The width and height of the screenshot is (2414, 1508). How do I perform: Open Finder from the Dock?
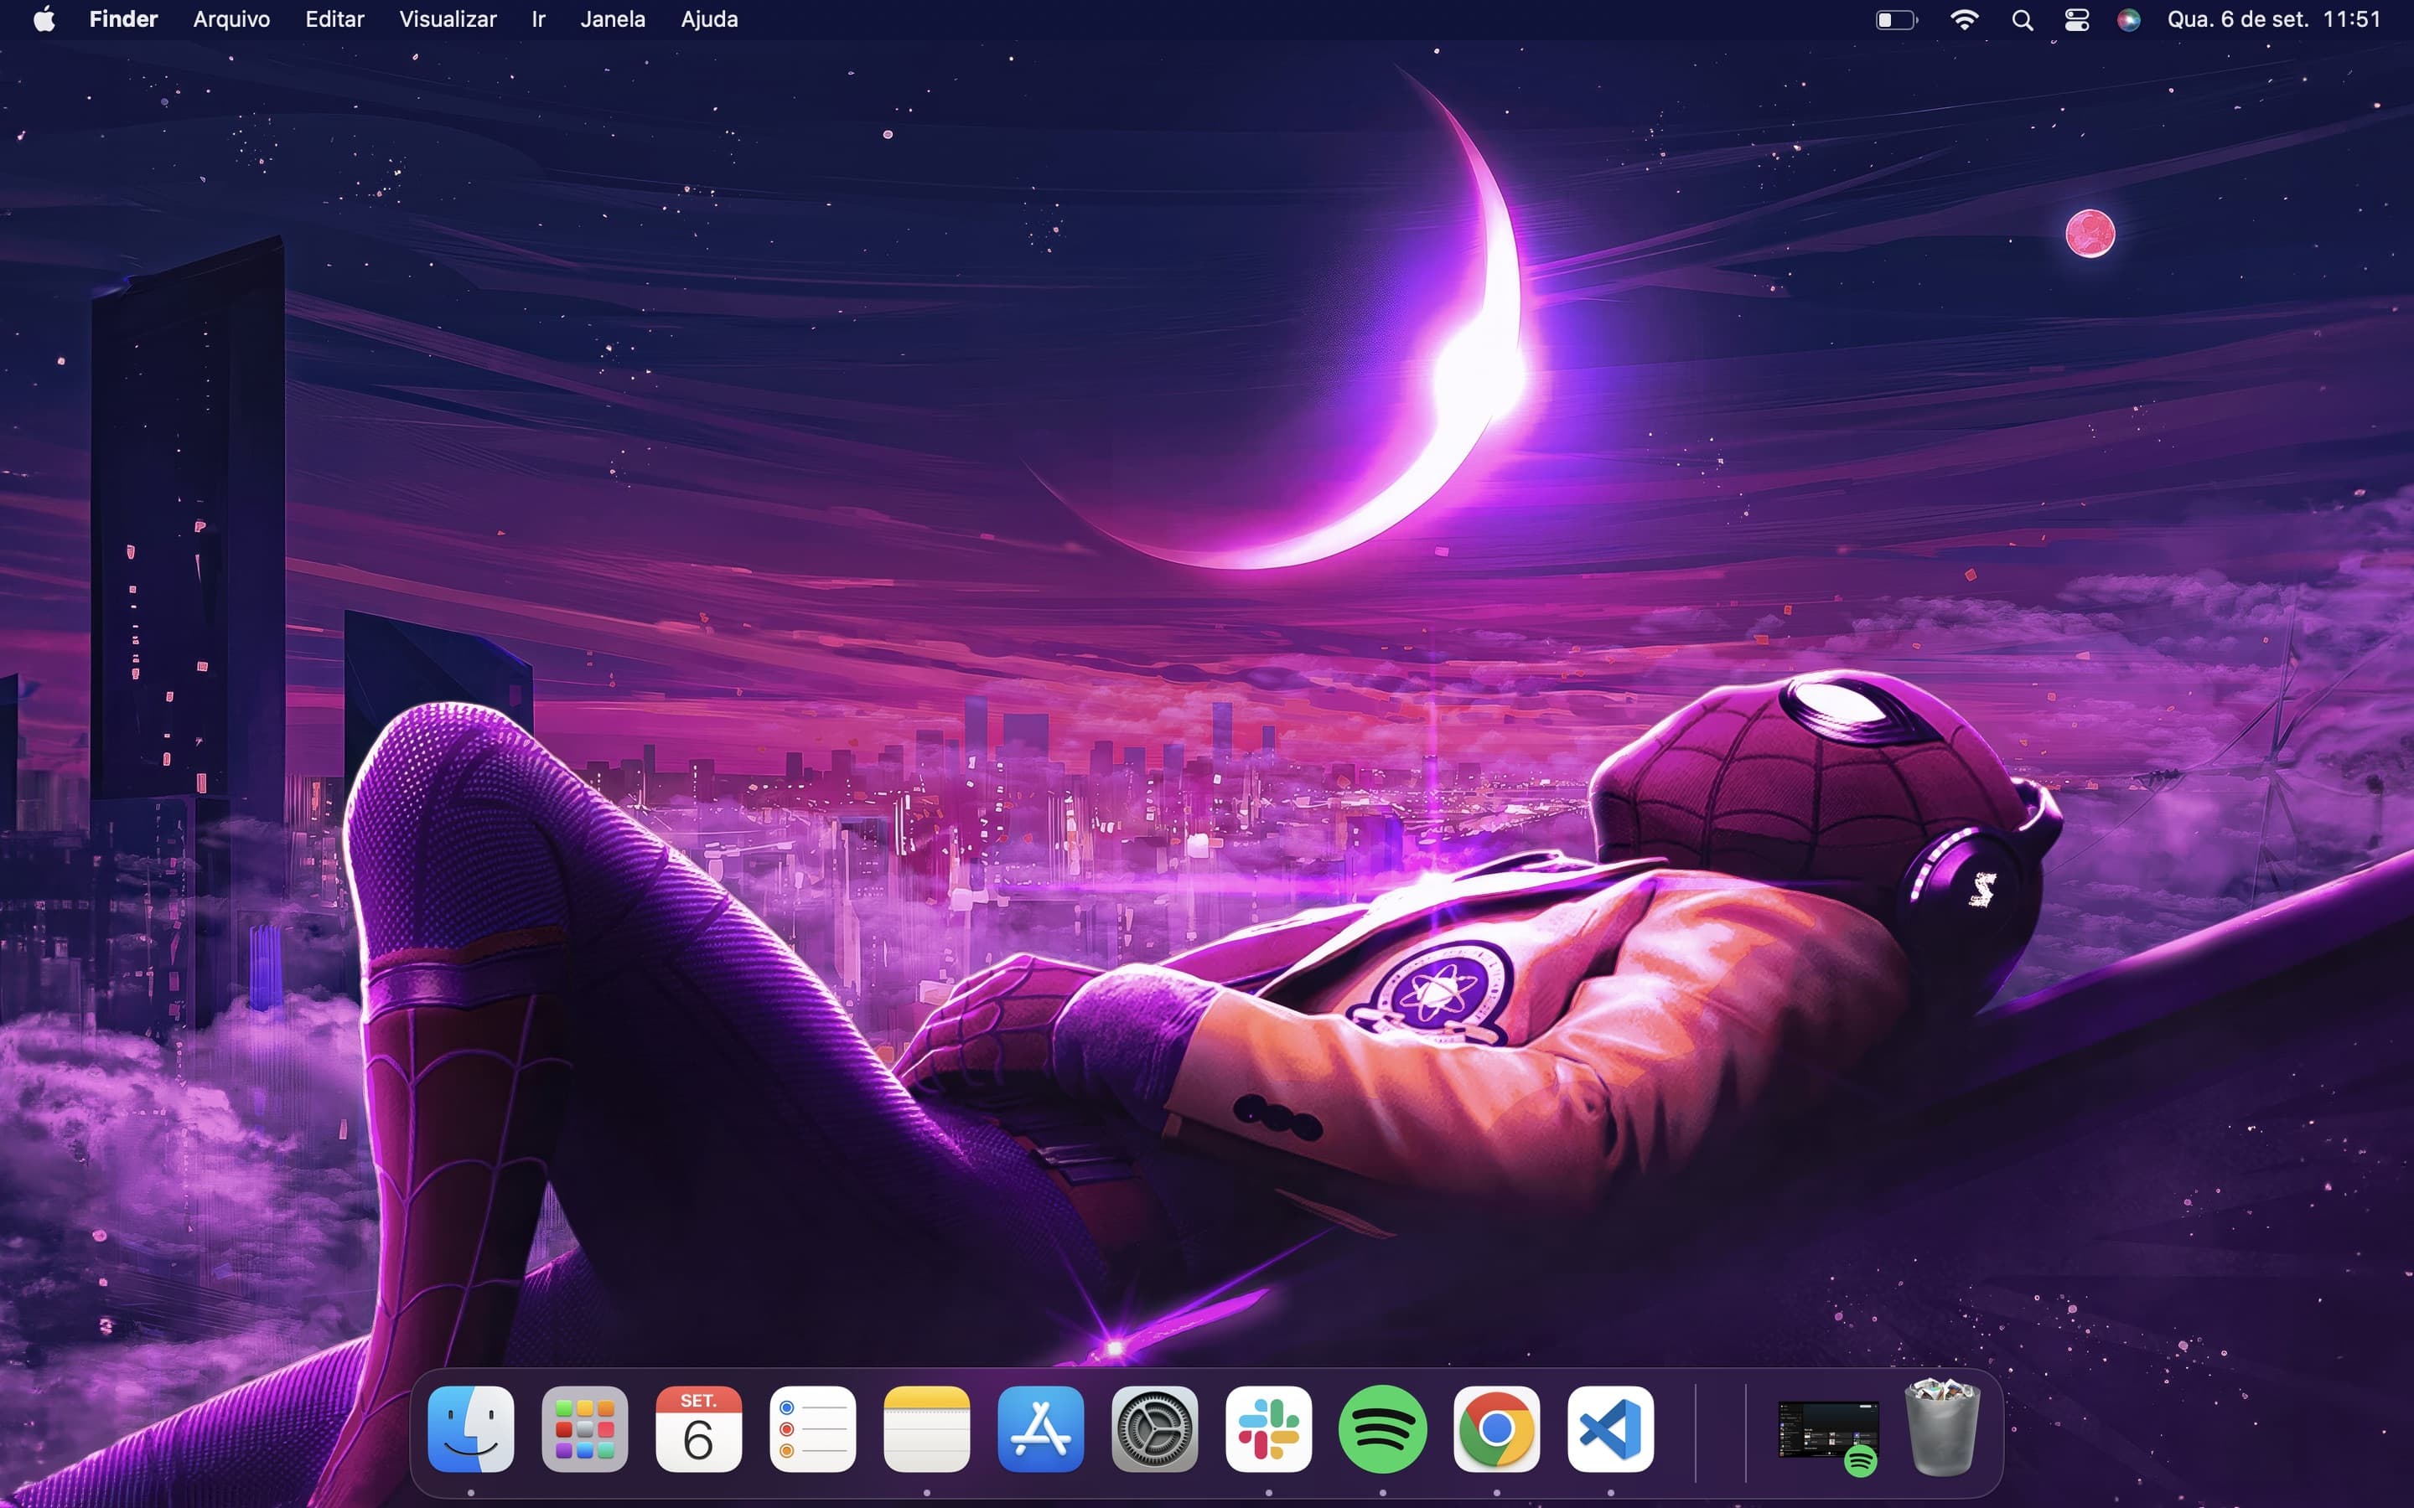pos(471,1428)
